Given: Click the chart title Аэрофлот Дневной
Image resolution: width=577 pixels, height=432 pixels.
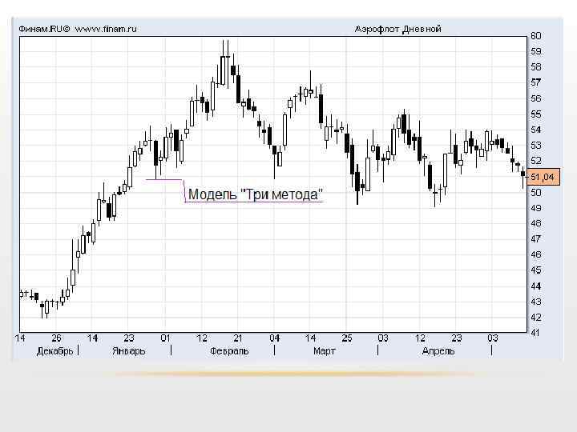Looking at the screenshot, I should [x=397, y=29].
